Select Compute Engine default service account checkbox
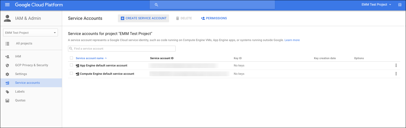Image resolution: width=406 pixels, height=128 pixels. [71, 74]
